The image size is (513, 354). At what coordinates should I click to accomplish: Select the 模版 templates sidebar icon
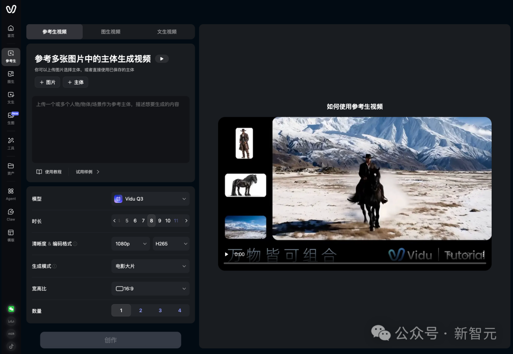coord(10,235)
